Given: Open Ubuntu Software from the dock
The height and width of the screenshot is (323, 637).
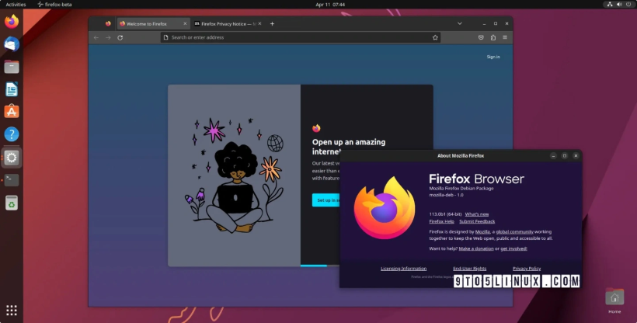Looking at the screenshot, I should 11,112.
